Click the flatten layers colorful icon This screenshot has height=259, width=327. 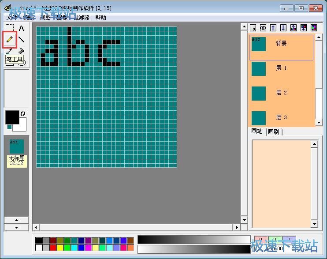coord(314,28)
